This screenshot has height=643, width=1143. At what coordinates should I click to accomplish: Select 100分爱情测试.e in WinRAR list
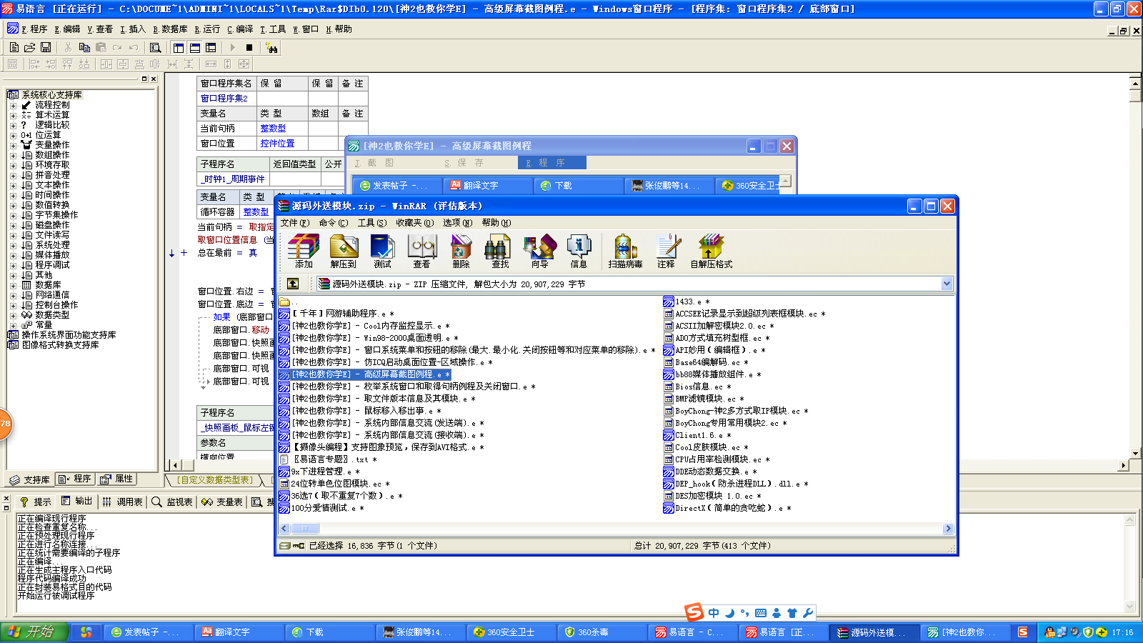click(x=321, y=508)
